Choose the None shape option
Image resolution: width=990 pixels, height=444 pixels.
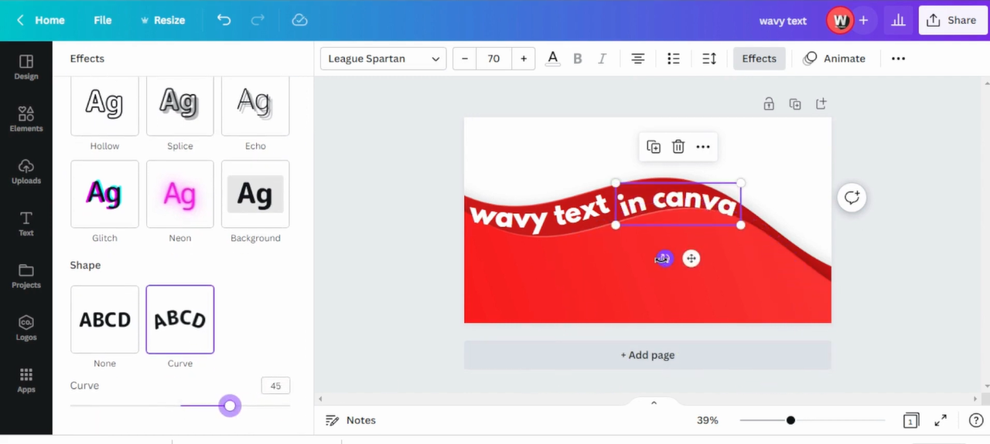[x=104, y=320]
